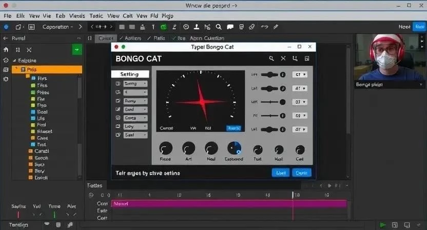The image size is (427, 230).
Task: Click the green highlighted icon in the top toolbar
Action: pyautogui.click(x=164, y=27)
